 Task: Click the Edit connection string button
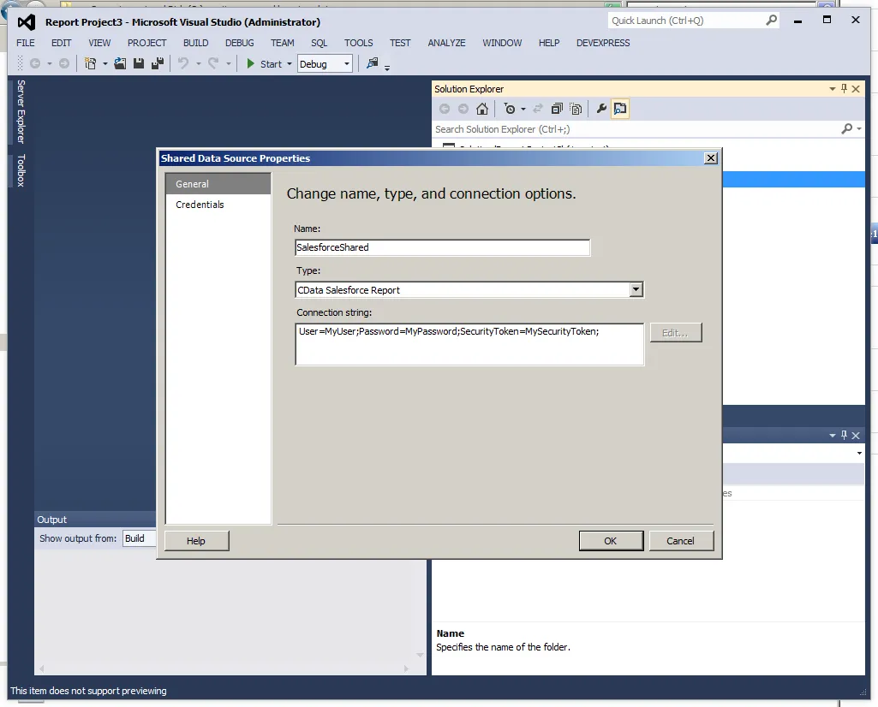click(675, 332)
